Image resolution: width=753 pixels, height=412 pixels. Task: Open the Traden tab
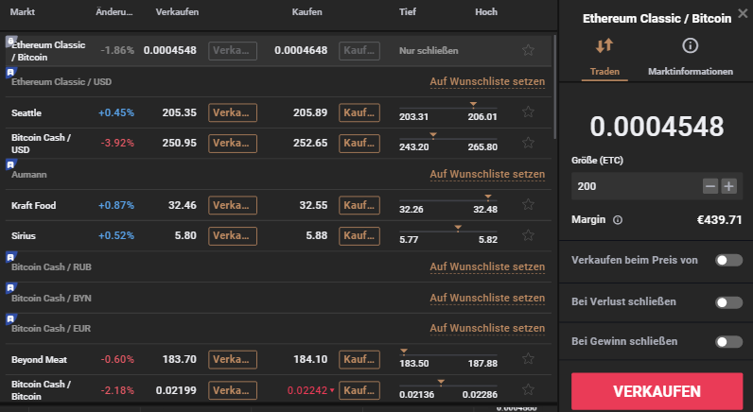pyautogui.click(x=604, y=56)
